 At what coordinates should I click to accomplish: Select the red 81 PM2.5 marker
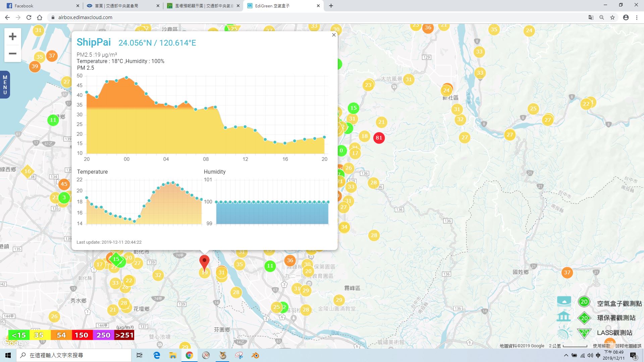(x=379, y=137)
